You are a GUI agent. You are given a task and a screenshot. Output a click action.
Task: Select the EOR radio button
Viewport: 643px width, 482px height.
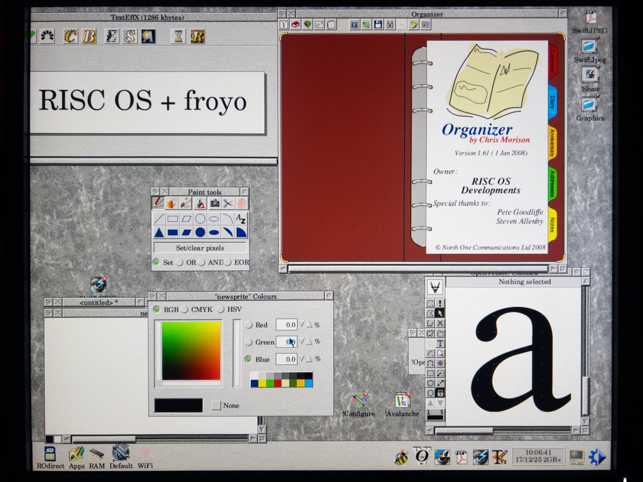pyautogui.click(x=228, y=262)
